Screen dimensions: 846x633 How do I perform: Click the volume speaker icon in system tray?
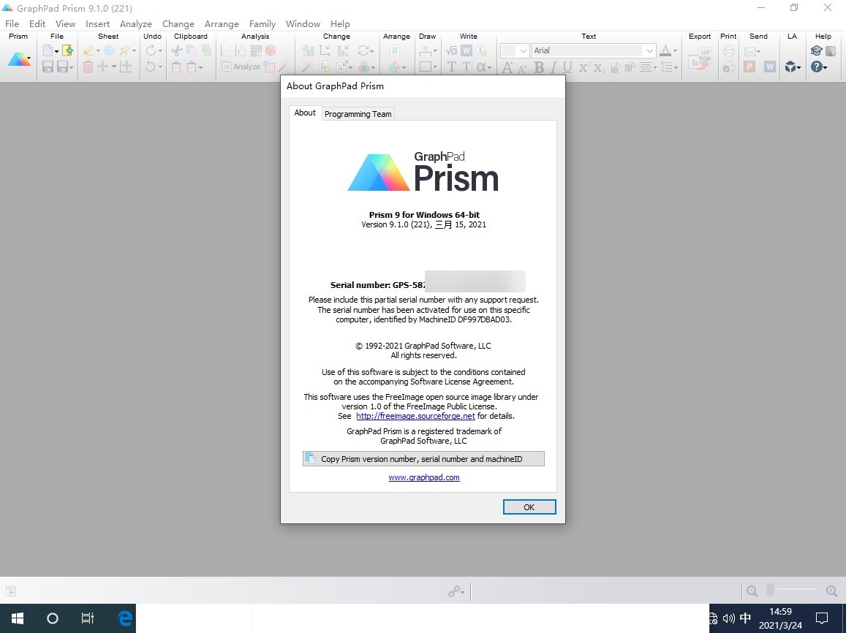[x=728, y=618]
